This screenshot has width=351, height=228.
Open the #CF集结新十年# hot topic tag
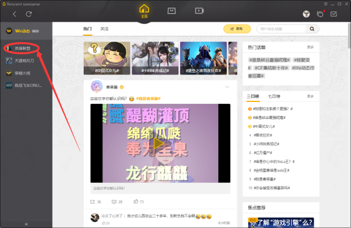(271, 68)
